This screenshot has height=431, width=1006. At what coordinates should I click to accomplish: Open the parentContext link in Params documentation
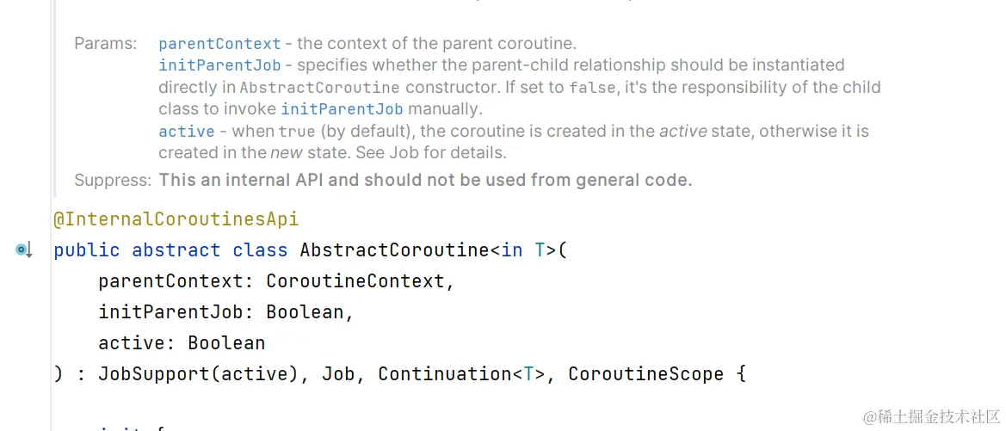coord(219,43)
